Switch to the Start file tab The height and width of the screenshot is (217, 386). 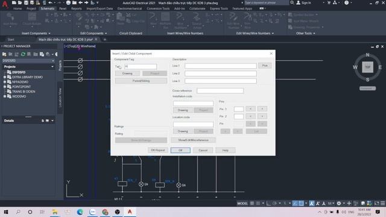[11, 39]
